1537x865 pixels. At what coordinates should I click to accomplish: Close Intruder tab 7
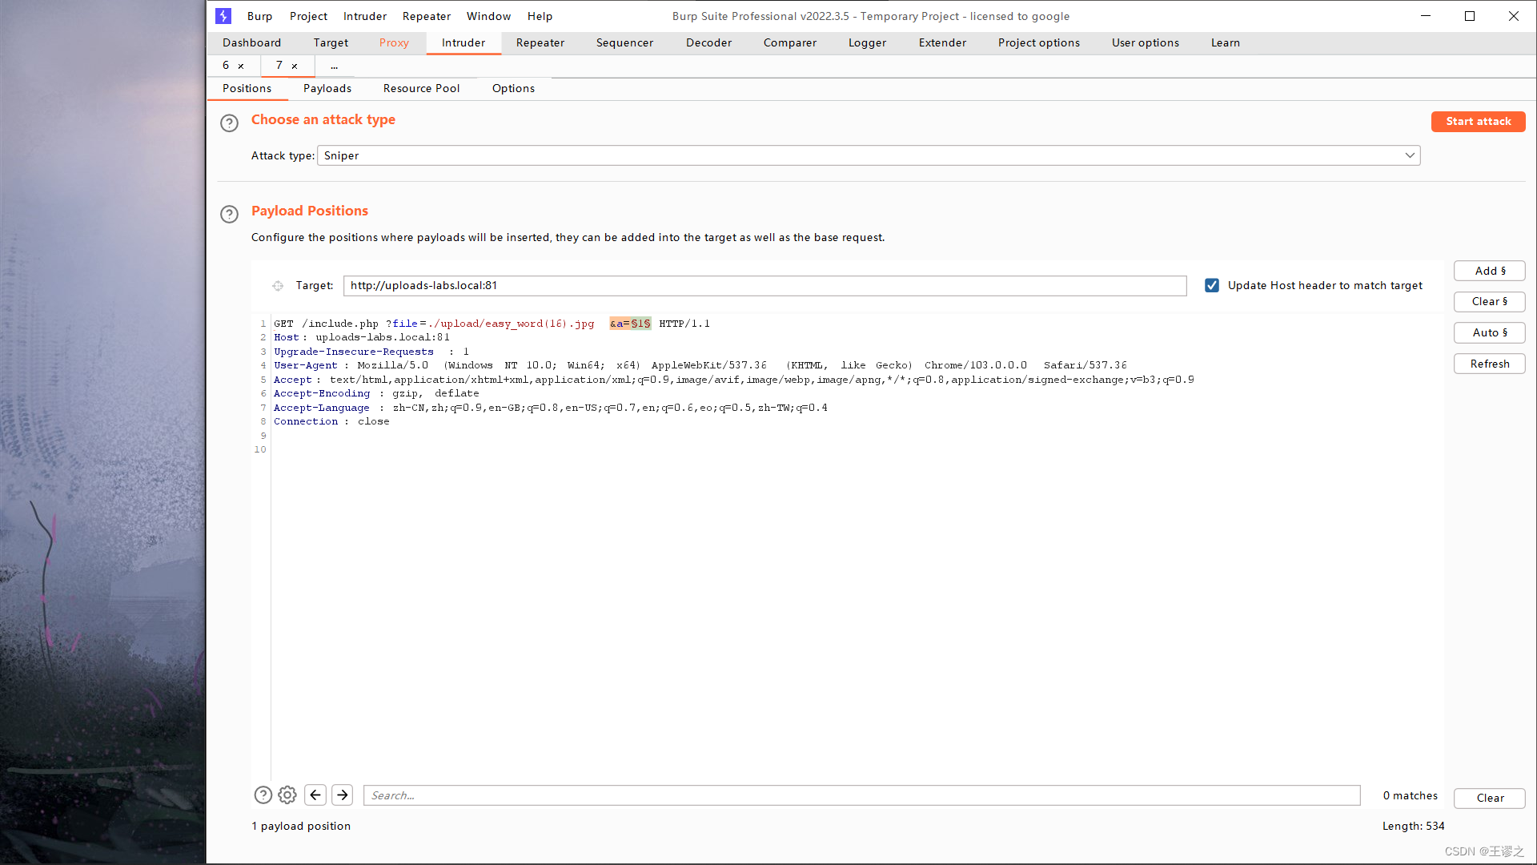295,66
